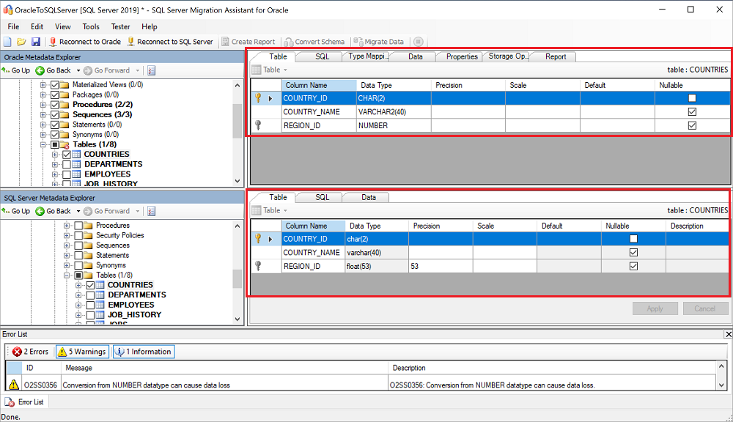Toggle Nullable for Oracle COUNTRY_NAME column

(x=692, y=111)
